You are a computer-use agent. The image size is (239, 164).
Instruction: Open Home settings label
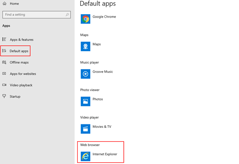[14, 3]
